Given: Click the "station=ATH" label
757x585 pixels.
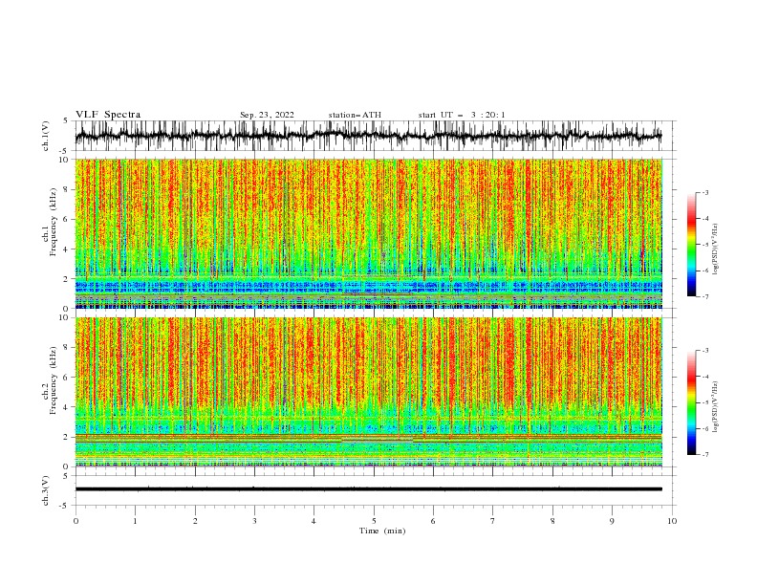Looking at the screenshot, I should 355,115.
